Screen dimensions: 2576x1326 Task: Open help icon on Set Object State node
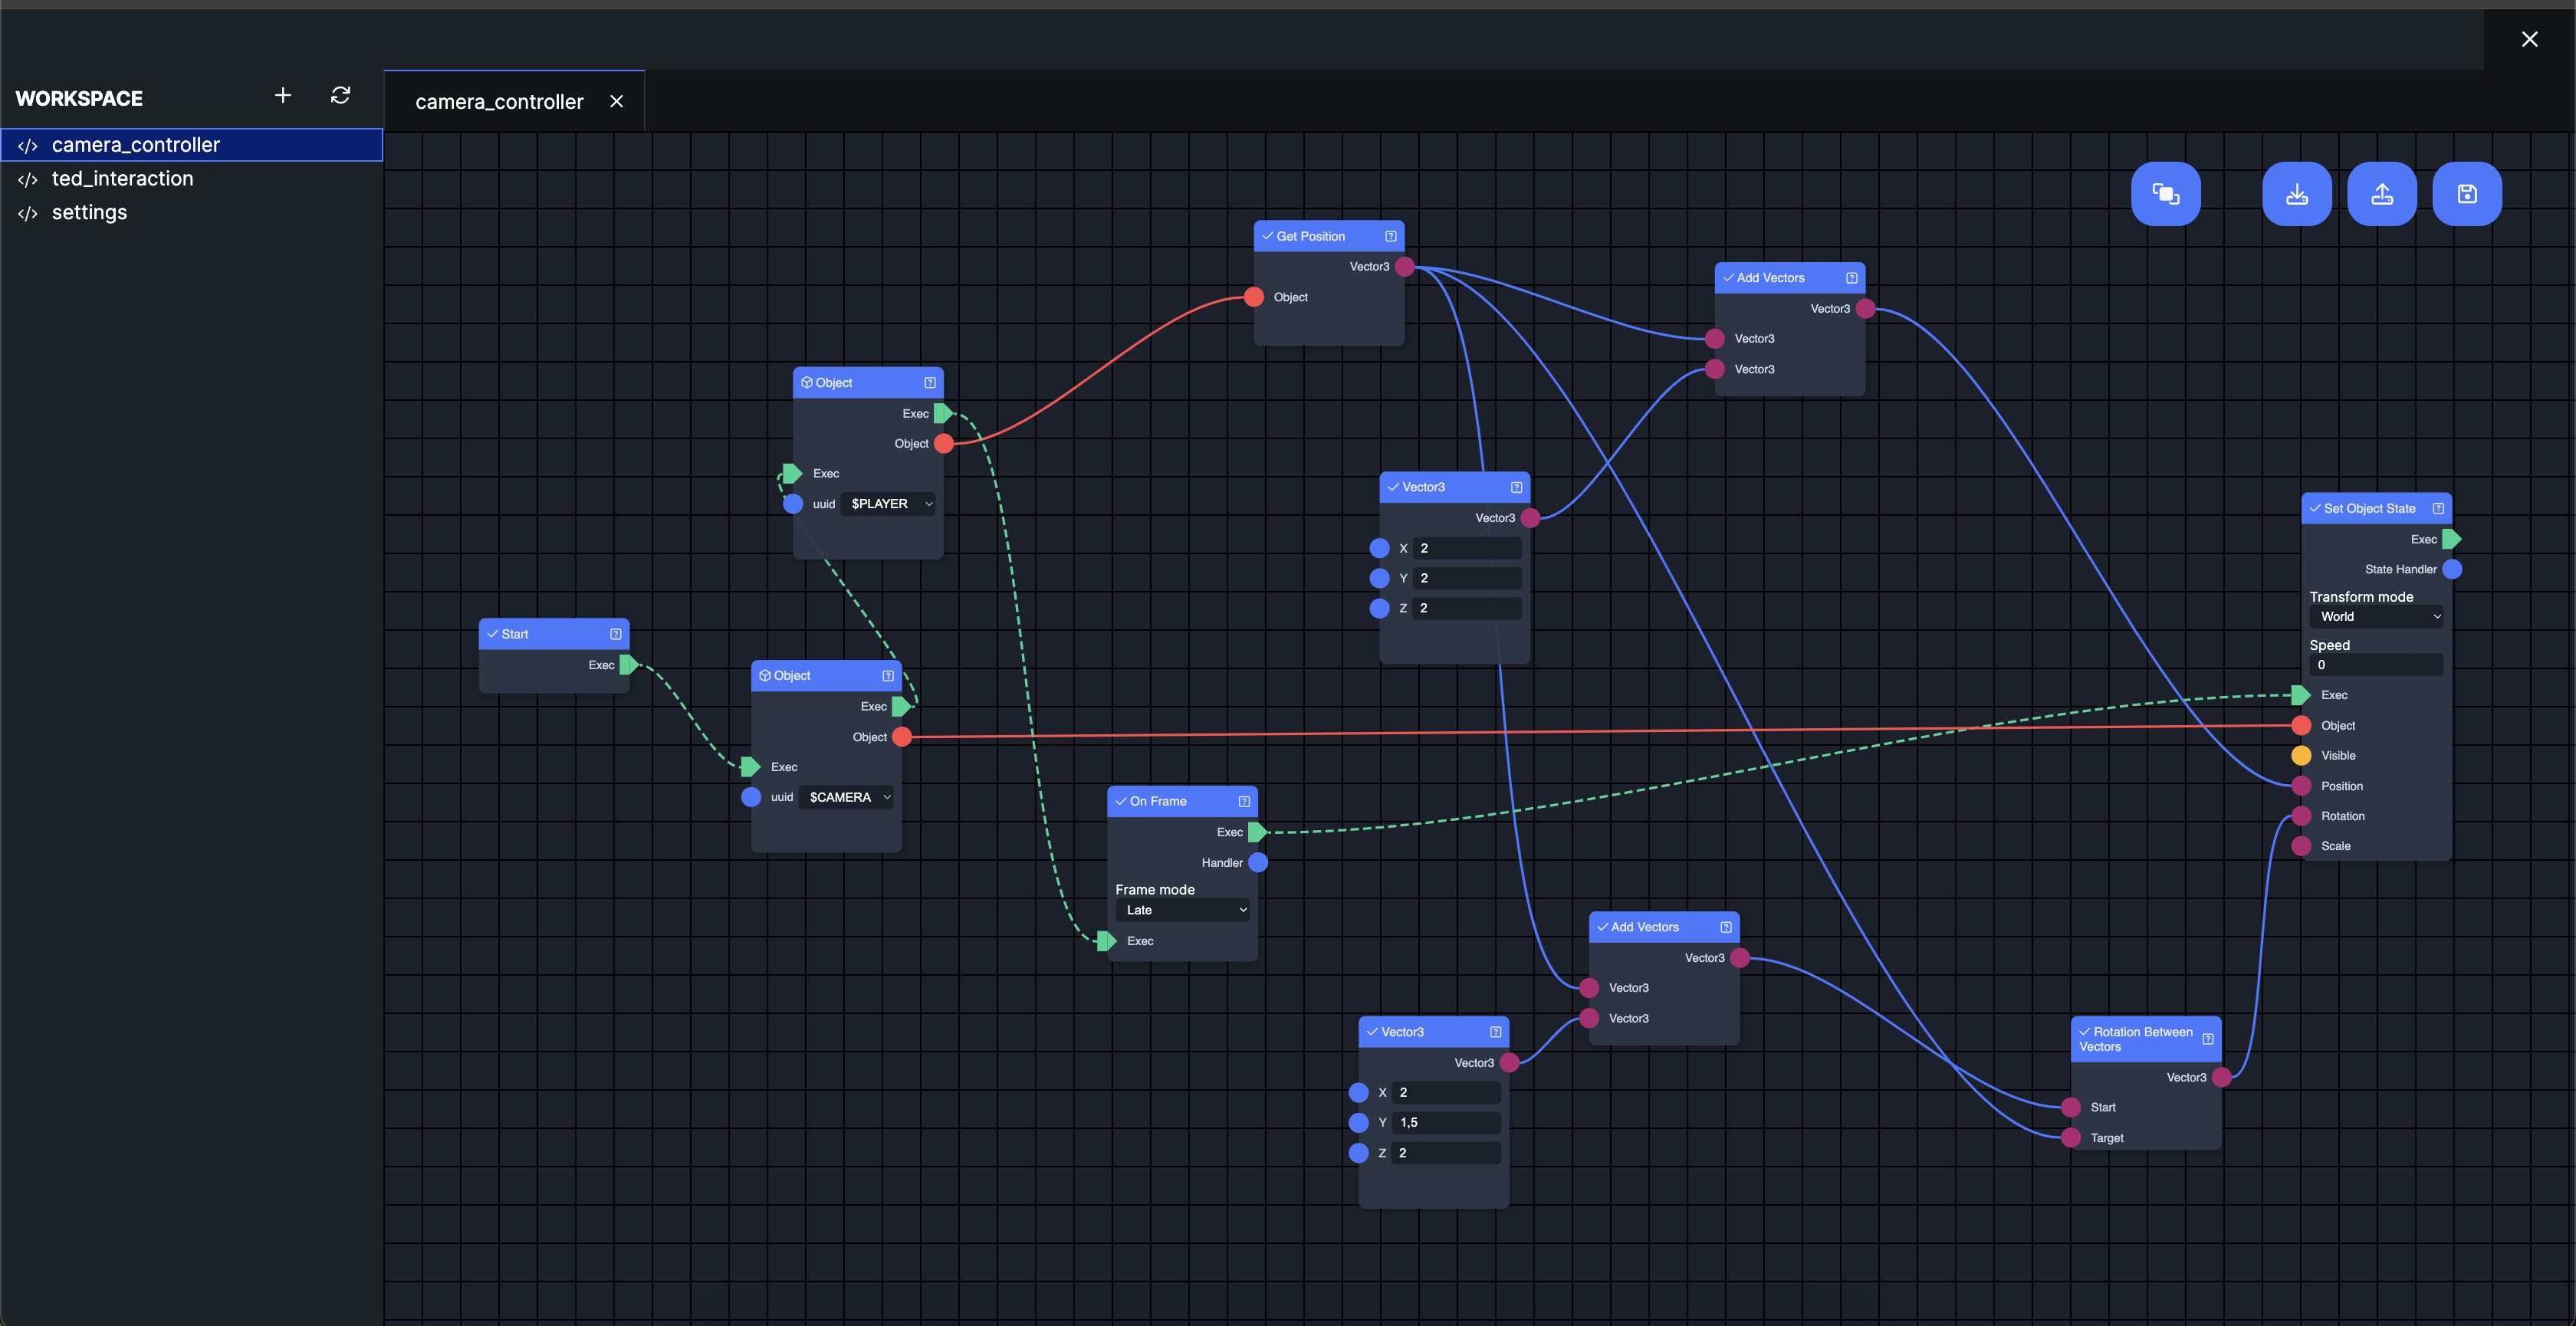[2438, 508]
